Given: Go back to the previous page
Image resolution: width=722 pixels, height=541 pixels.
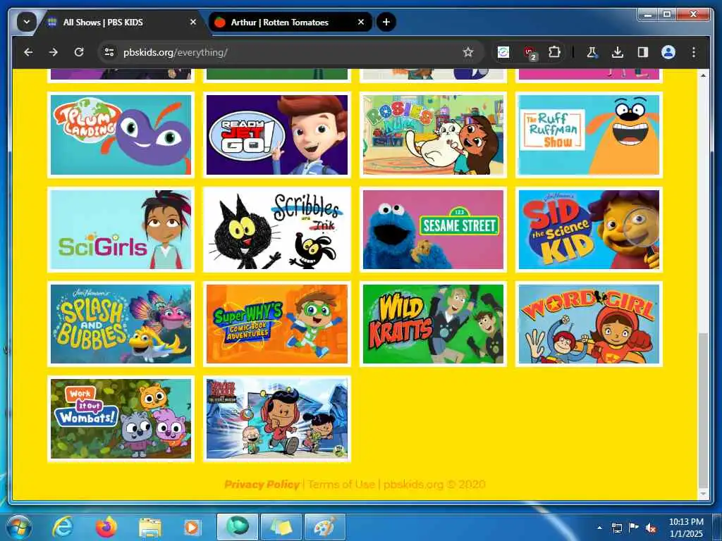Looking at the screenshot, I should [x=28, y=52].
